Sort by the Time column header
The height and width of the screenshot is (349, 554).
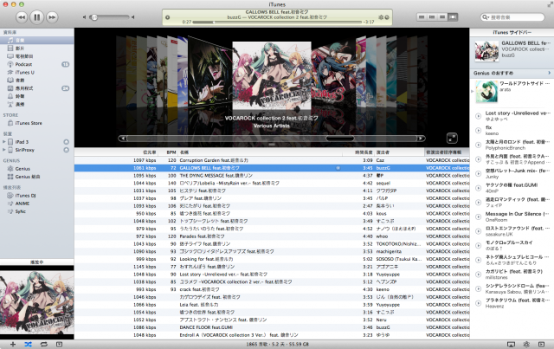358,152
